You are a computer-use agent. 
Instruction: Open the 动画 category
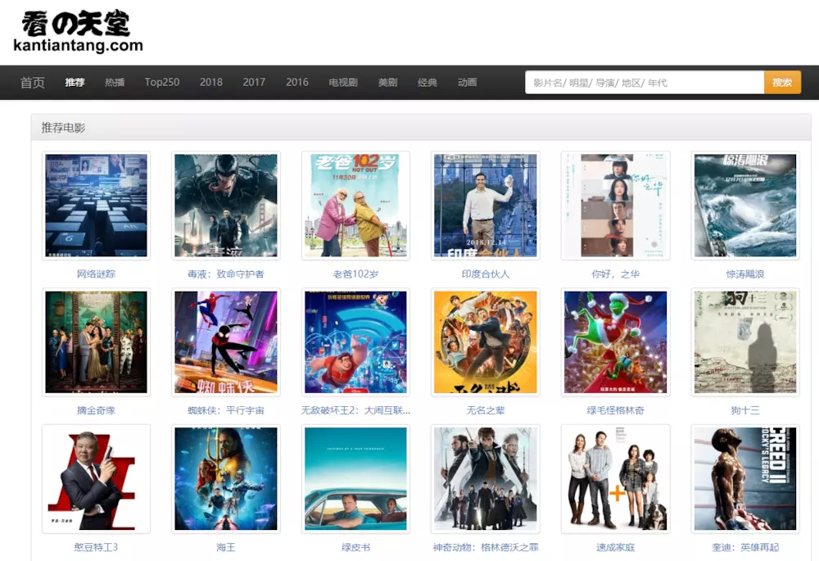467,82
